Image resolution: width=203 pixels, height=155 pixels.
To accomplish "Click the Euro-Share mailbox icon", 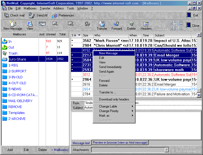I will [5, 59].
